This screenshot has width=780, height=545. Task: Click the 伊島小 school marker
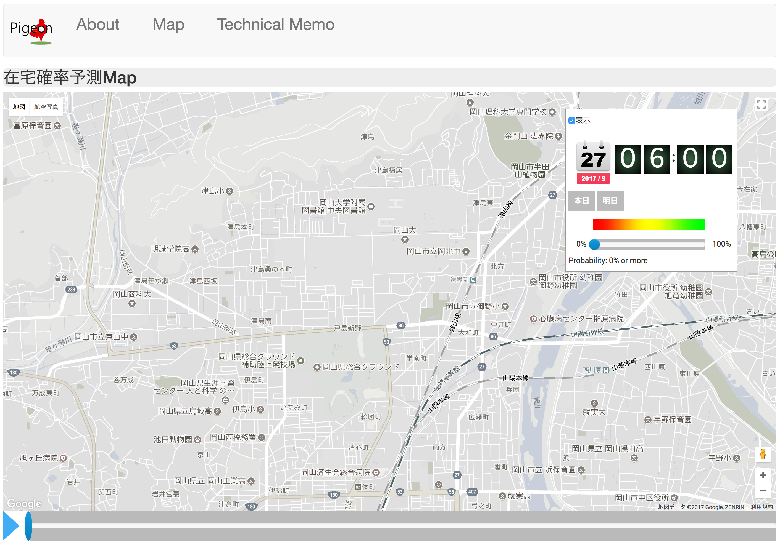[260, 410]
